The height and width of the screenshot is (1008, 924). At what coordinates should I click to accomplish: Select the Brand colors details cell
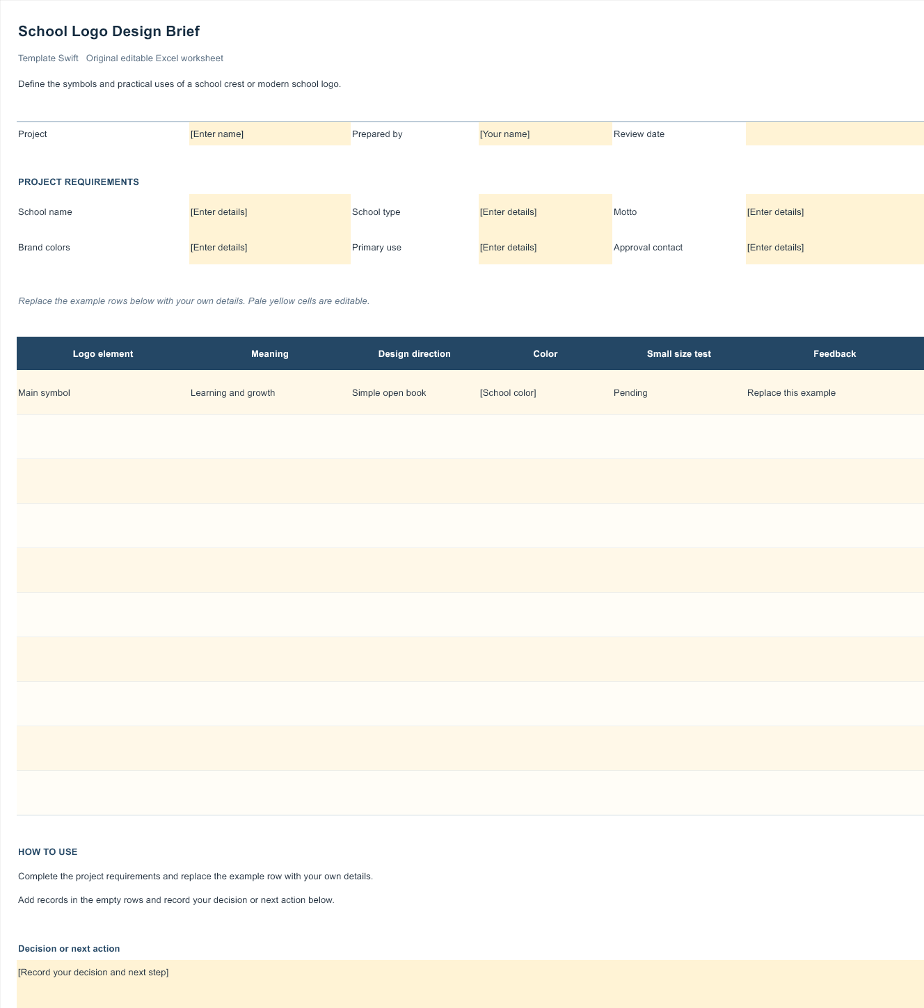coord(270,248)
